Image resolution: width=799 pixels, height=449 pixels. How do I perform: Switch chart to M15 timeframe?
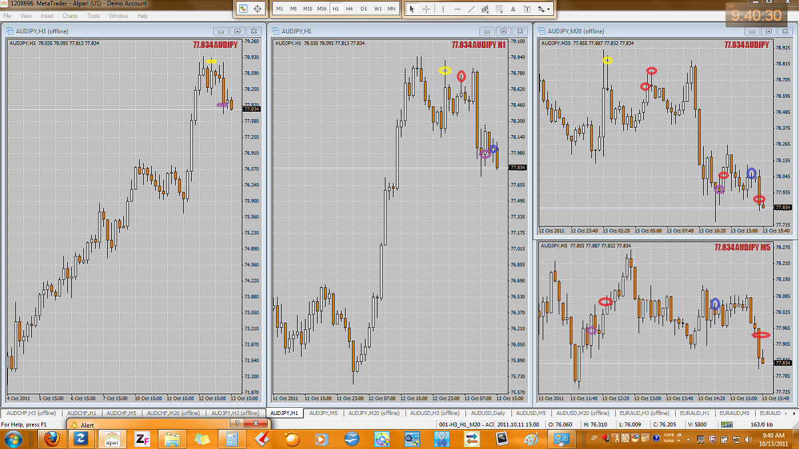click(x=308, y=9)
